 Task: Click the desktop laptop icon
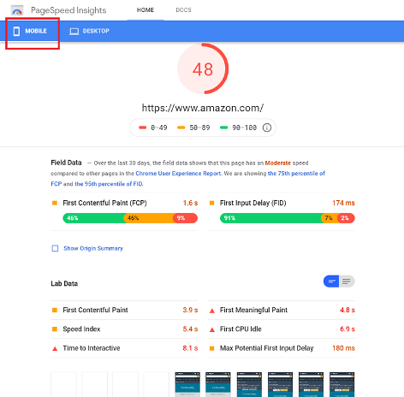(x=74, y=32)
